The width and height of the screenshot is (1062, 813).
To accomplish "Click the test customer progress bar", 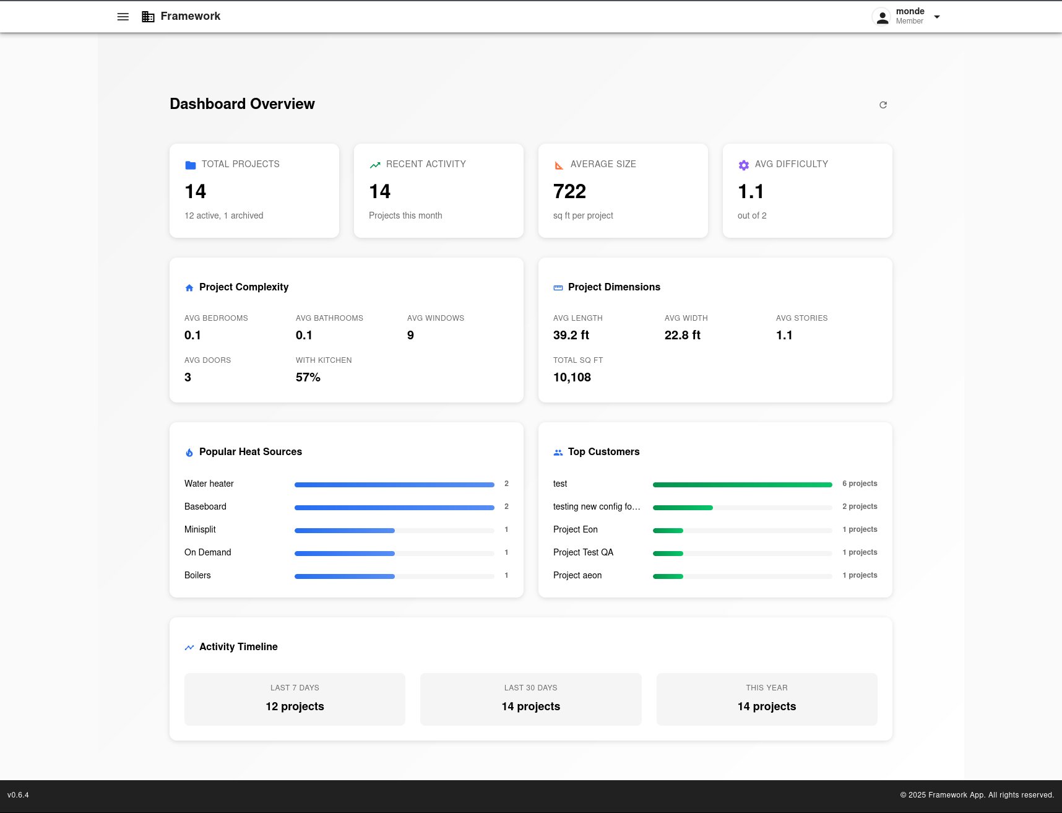I will click(743, 485).
